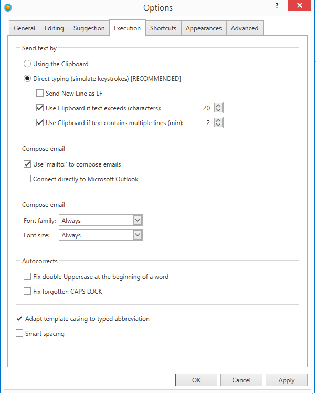This screenshot has width=316, height=394.
Task: Decrease the multiple lines minimum spinner
Action: click(x=219, y=125)
